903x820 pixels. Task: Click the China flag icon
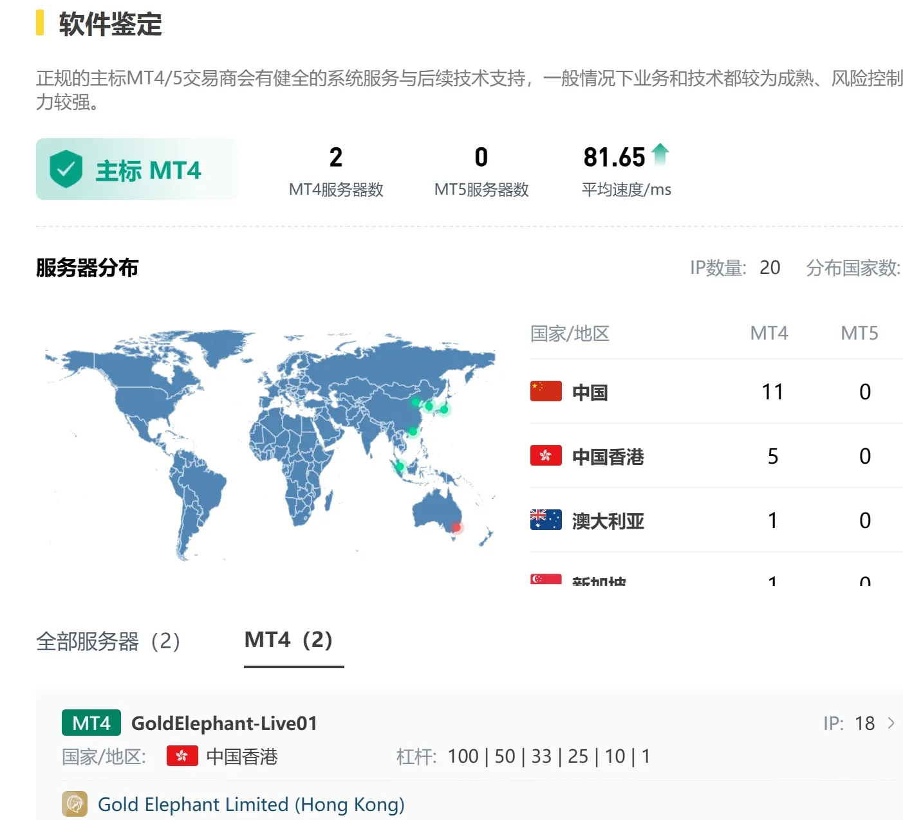pyautogui.click(x=546, y=391)
